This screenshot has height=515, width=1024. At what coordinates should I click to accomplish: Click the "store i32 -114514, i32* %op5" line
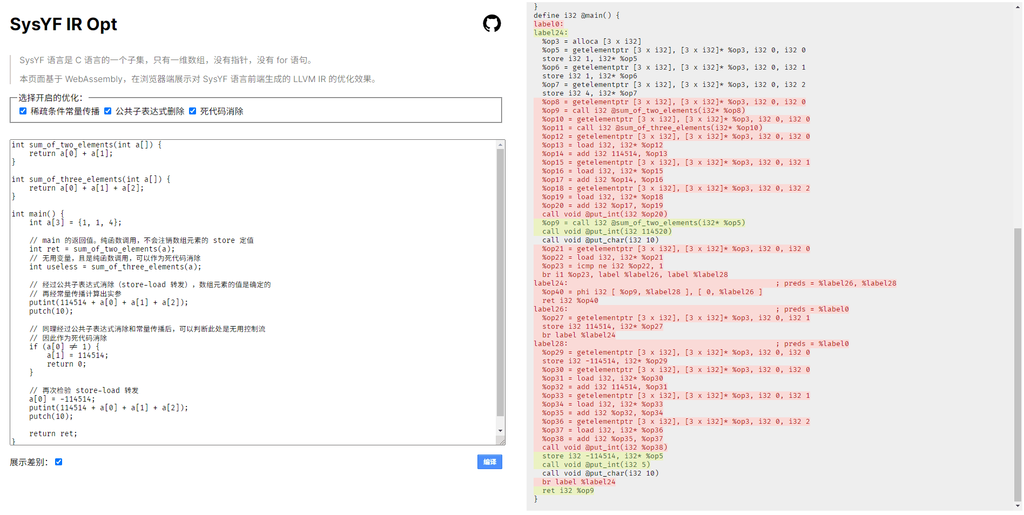pyautogui.click(x=602, y=456)
